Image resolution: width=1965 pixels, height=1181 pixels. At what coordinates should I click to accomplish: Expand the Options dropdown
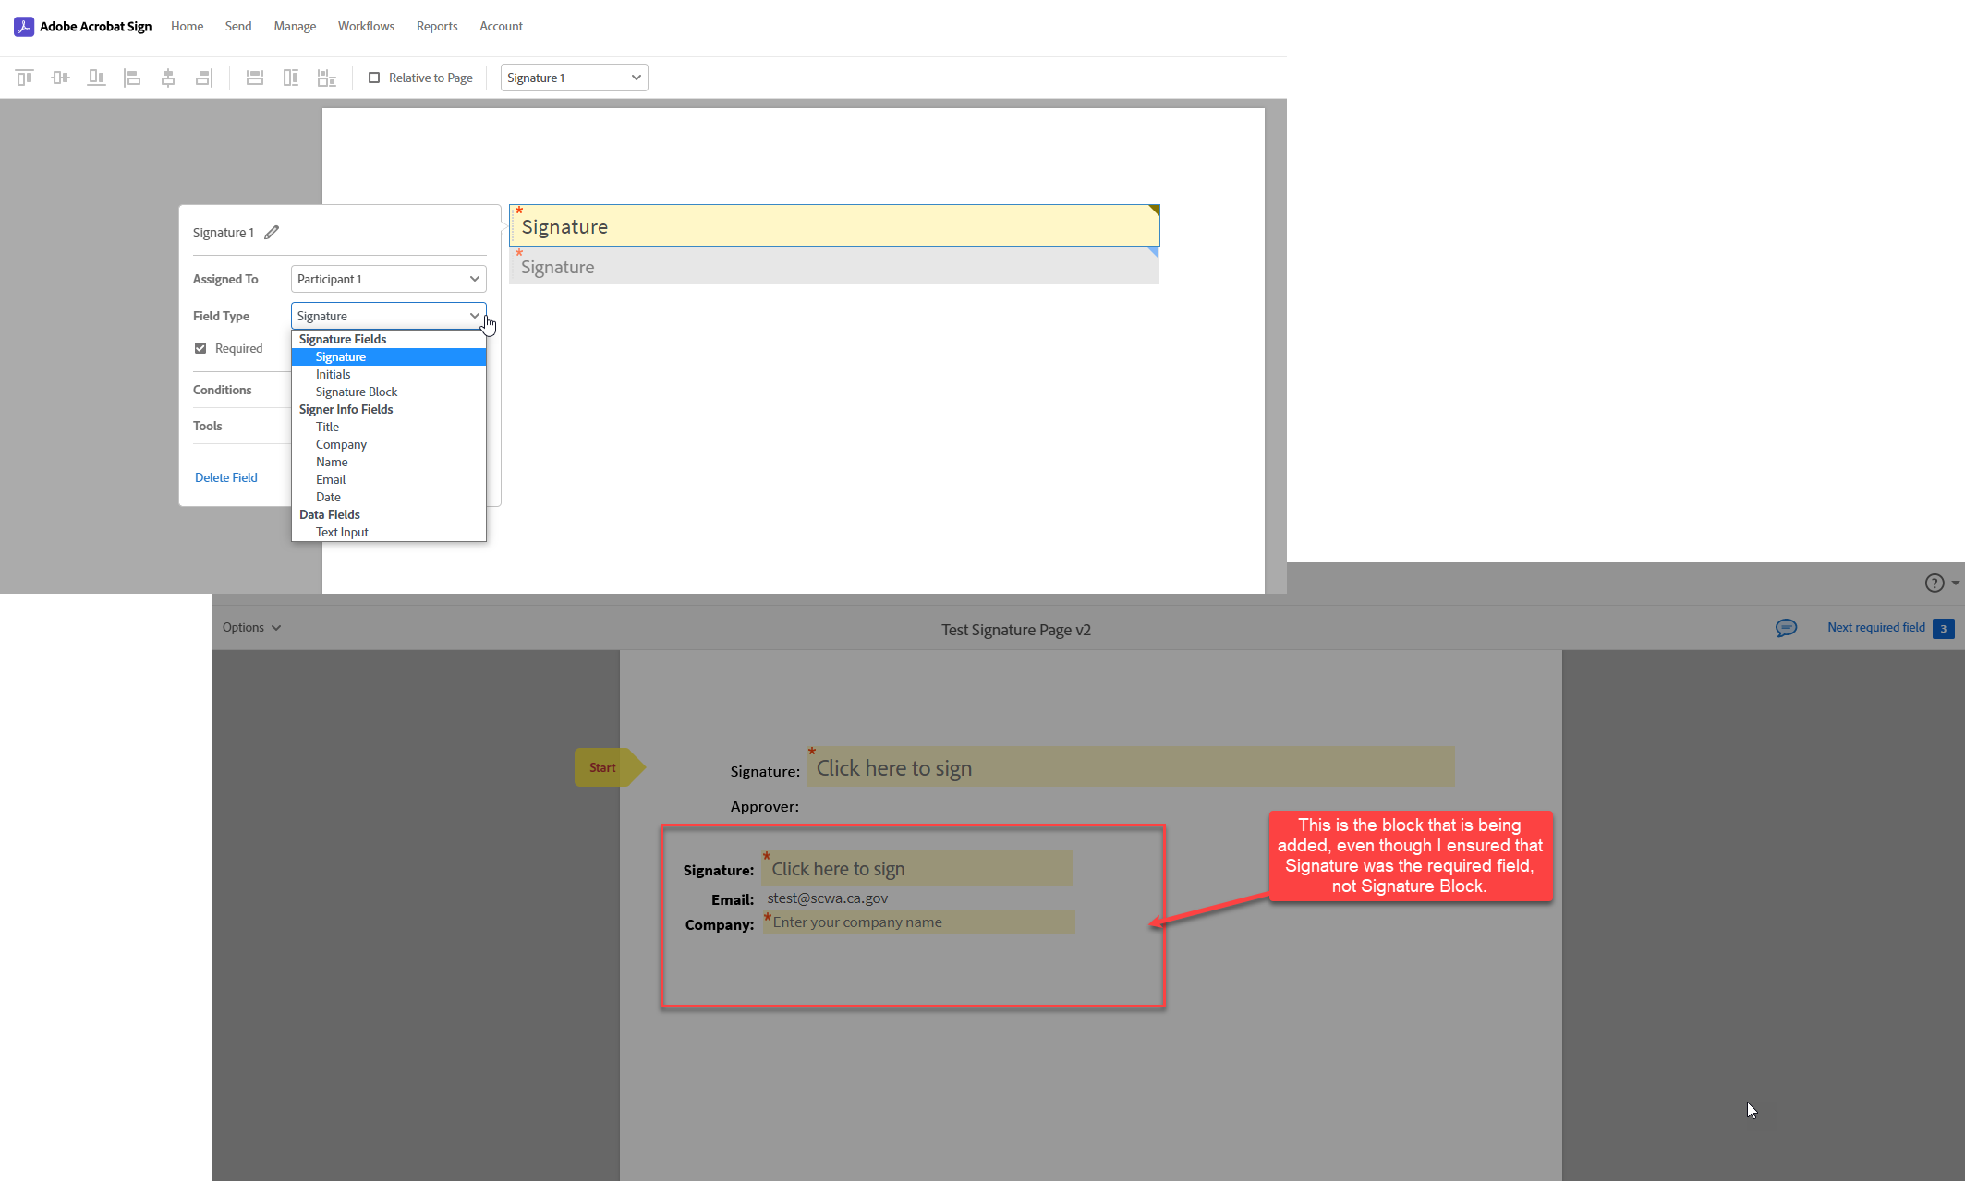(250, 627)
